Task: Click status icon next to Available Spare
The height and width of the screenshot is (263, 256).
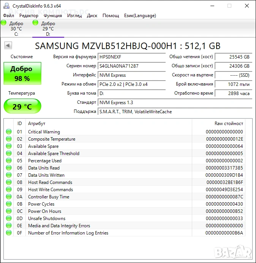Action: pos(9,146)
